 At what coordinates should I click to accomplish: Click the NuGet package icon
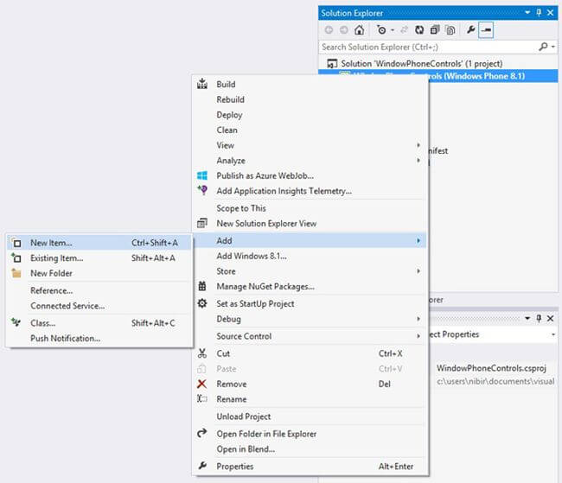coord(202,286)
